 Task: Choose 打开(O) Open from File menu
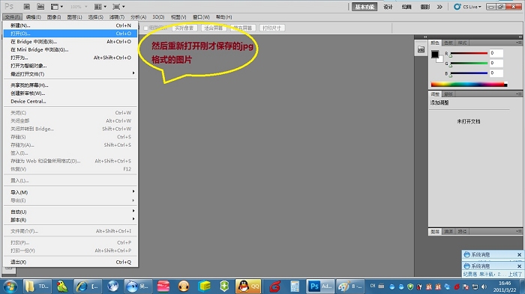click(x=70, y=34)
